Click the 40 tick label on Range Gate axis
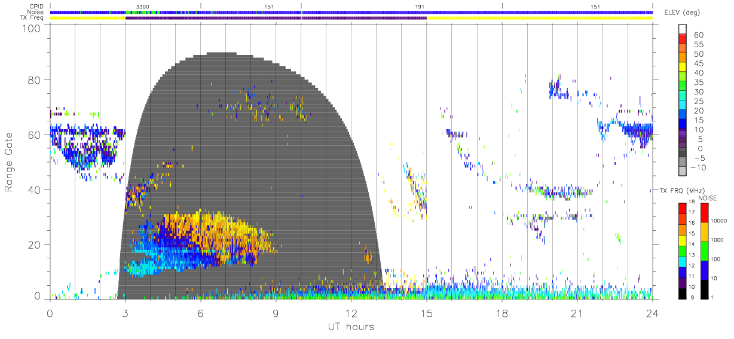This screenshot has width=734, height=339. click(x=33, y=190)
